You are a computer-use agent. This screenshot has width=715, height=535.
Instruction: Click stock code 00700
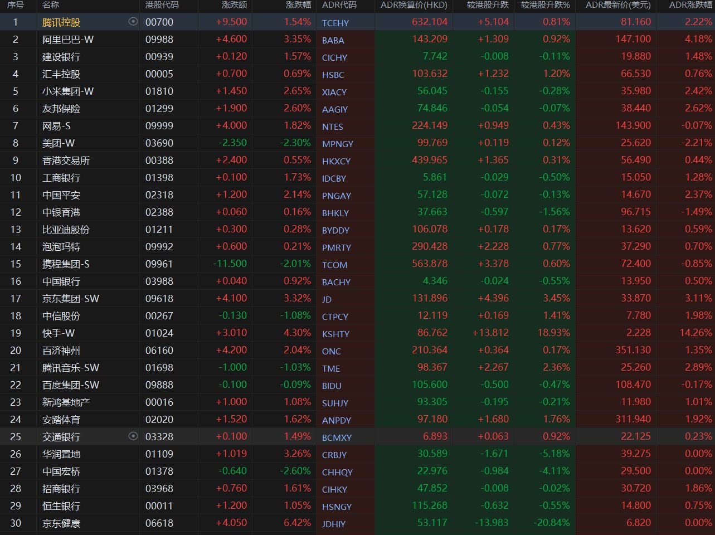click(x=159, y=22)
